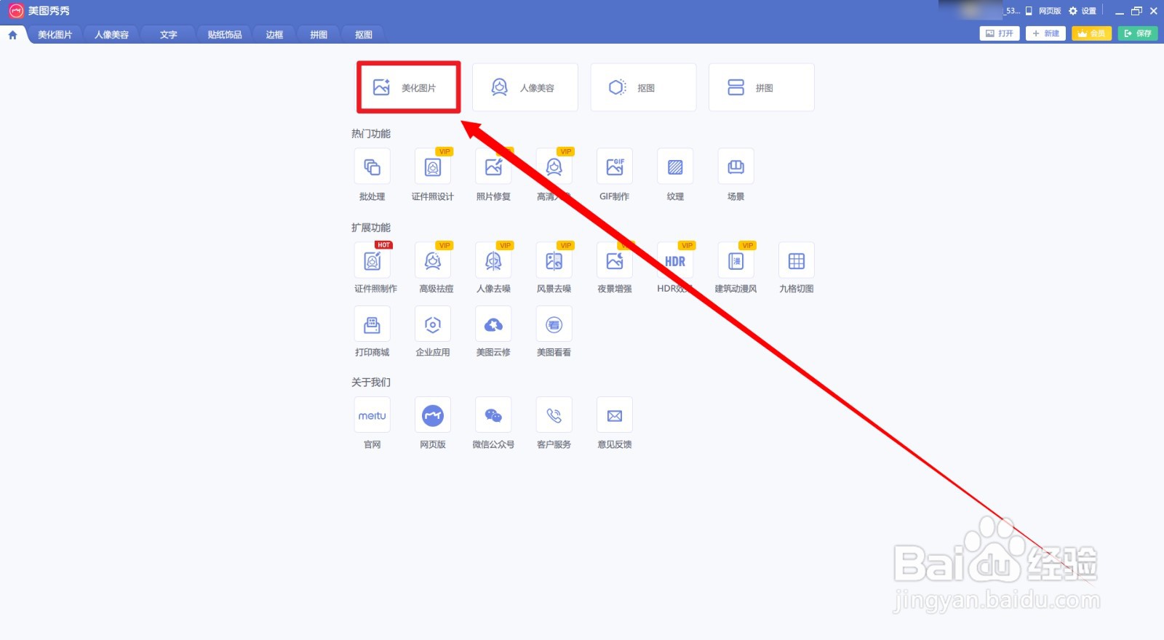Click the 抠图 large card button
Viewport: 1164px width, 640px height.
[643, 87]
